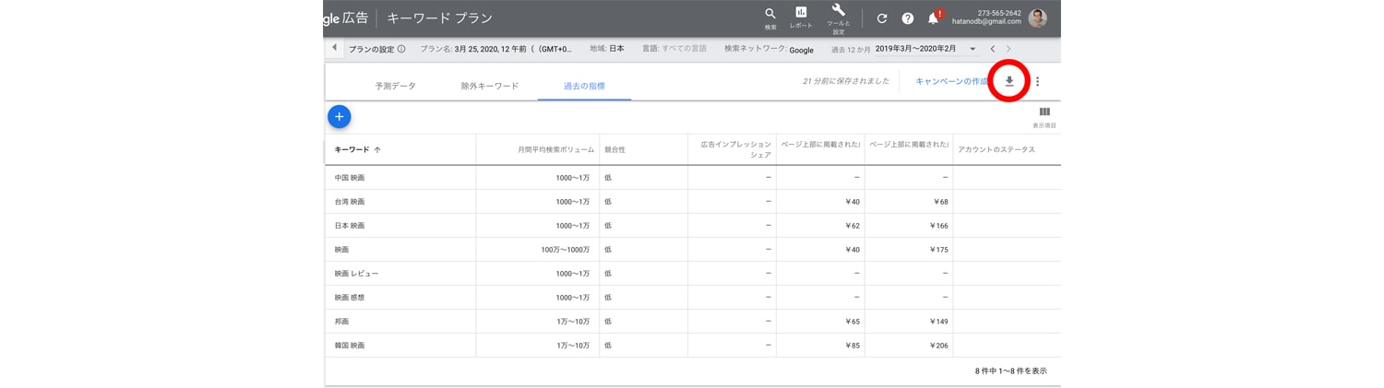Open the notifications bell icon
Viewport: 1384px width, 388px height.
pos(934,18)
